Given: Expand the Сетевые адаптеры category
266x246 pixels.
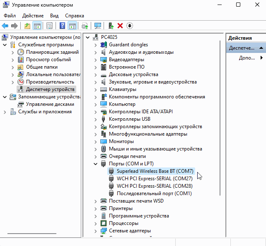Looking at the screenshot, I should (95, 231).
